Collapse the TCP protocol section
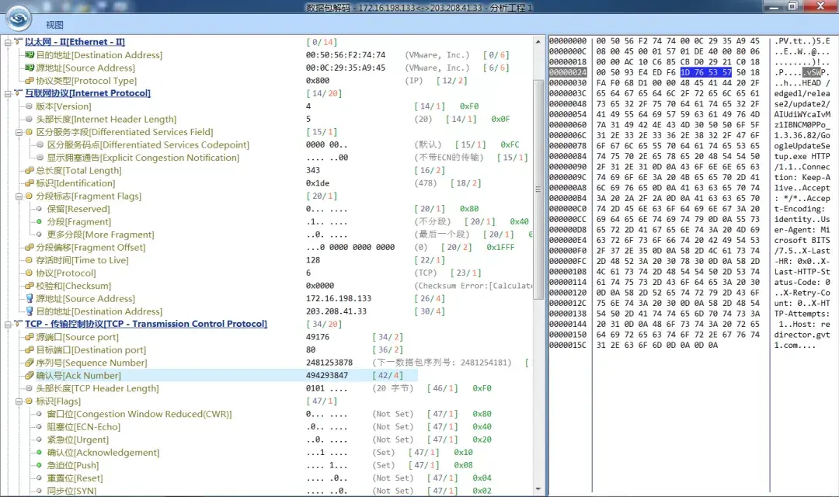 coord(8,324)
